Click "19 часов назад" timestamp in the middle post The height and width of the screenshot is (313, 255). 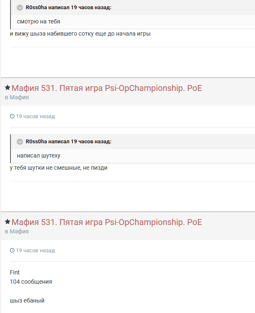35,116
